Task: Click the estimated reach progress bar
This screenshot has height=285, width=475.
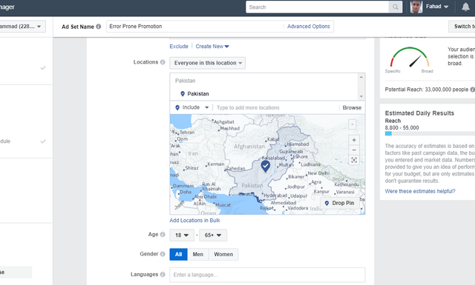Action: (430, 133)
